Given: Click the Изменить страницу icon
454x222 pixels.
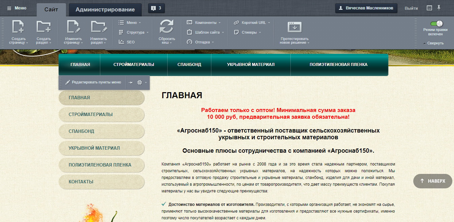Looking at the screenshot, I should pyautogui.click(x=73, y=27).
